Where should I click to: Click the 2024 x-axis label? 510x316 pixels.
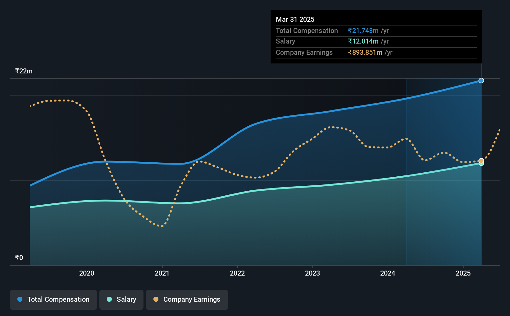(388, 273)
